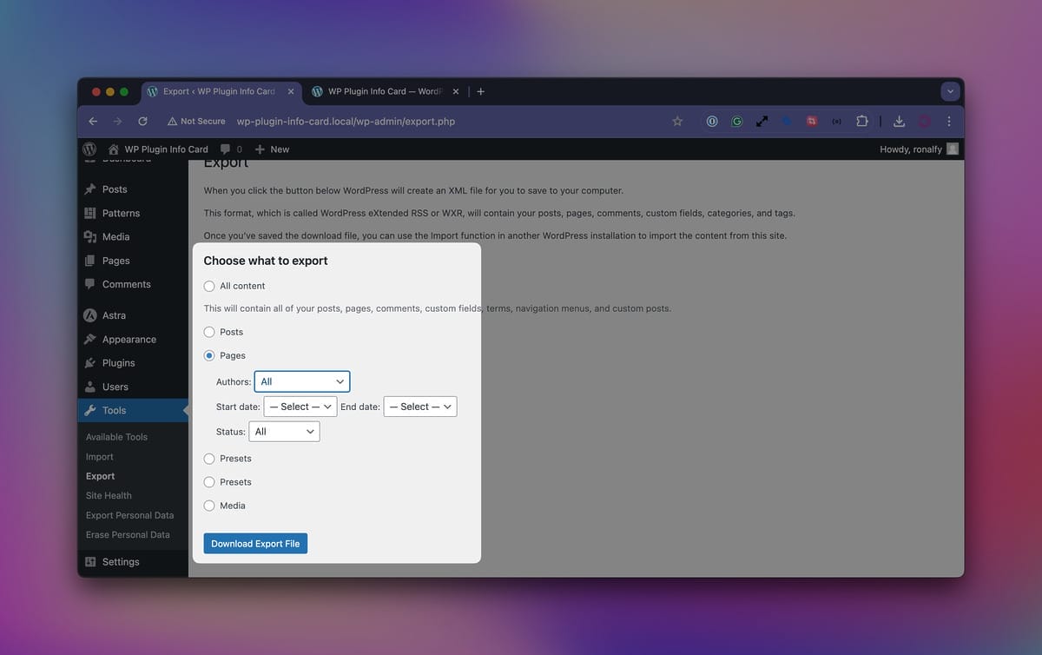Image resolution: width=1042 pixels, height=655 pixels.
Task: Open the Status dropdown
Action: [x=284, y=432]
